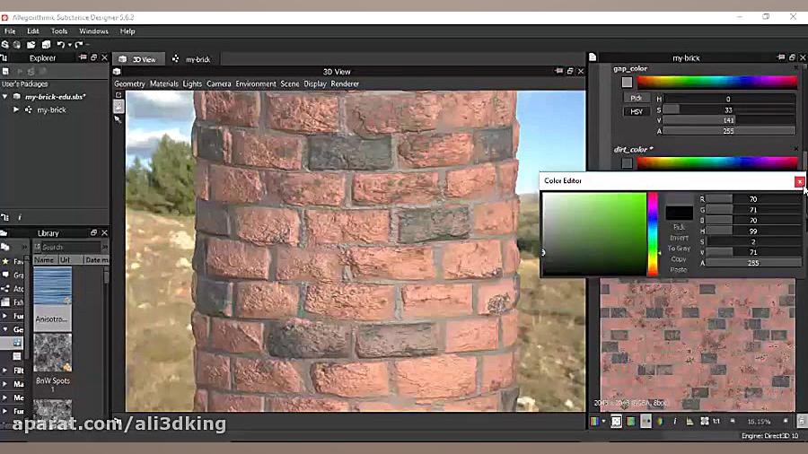The height and width of the screenshot is (454, 808).
Task: Undock the Library panel
Action: [93, 232]
